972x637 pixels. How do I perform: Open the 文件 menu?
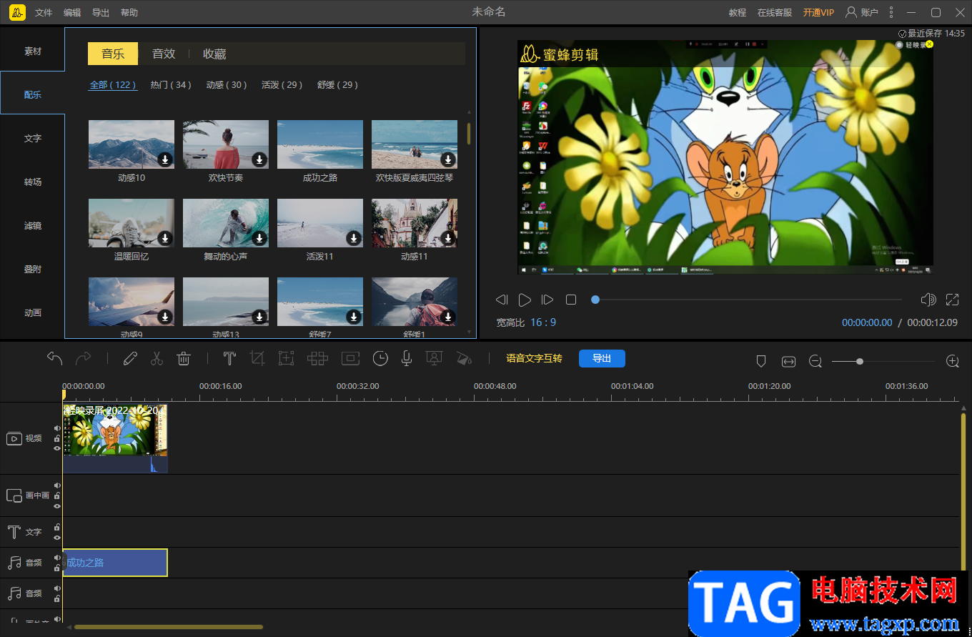click(44, 13)
